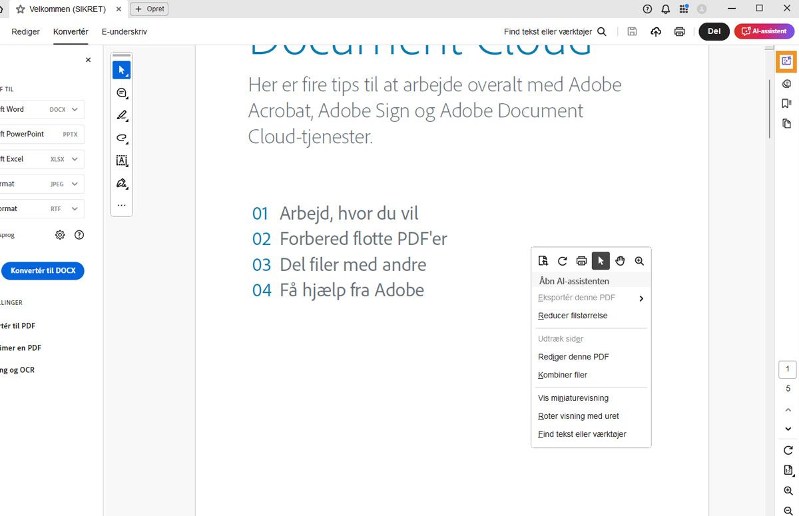The image size is (799, 516).
Task: Click the search magnifier icon in top bar
Action: click(602, 31)
